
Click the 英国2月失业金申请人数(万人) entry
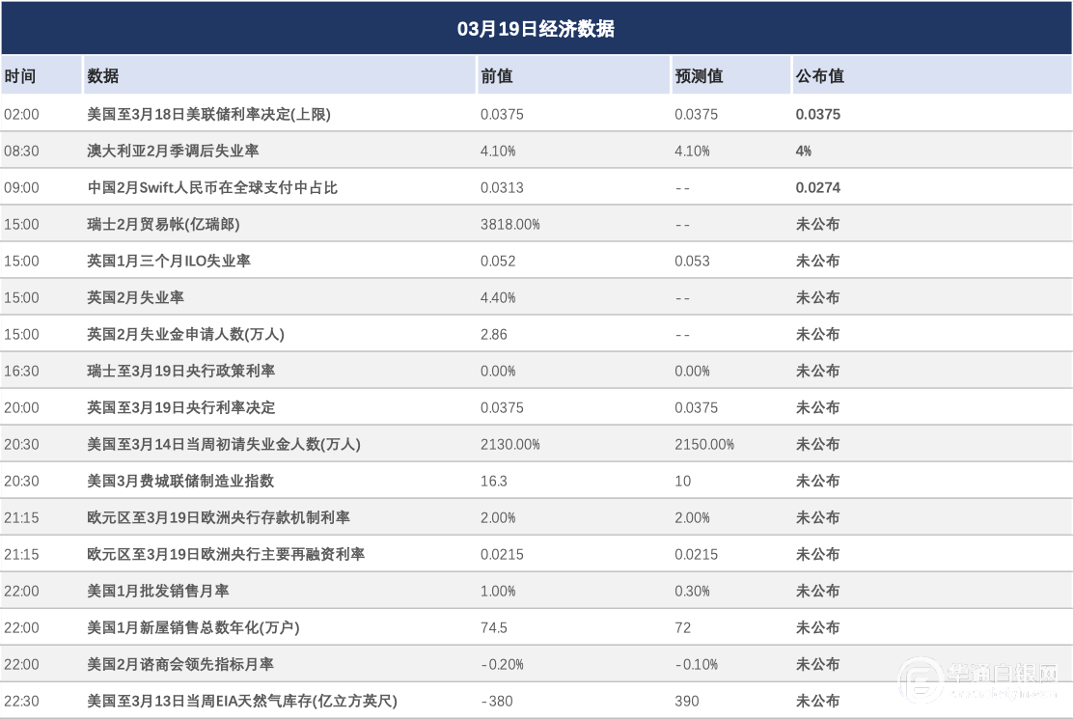coord(185,334)
